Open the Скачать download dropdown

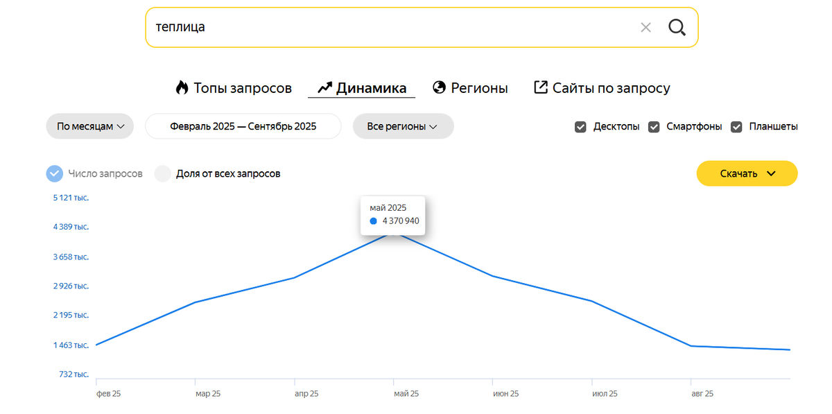(747, 173)
